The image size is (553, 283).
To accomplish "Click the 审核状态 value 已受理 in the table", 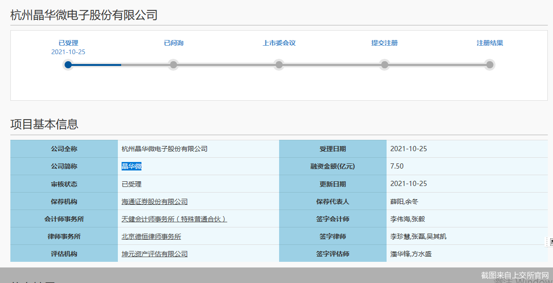I will 132,184.
